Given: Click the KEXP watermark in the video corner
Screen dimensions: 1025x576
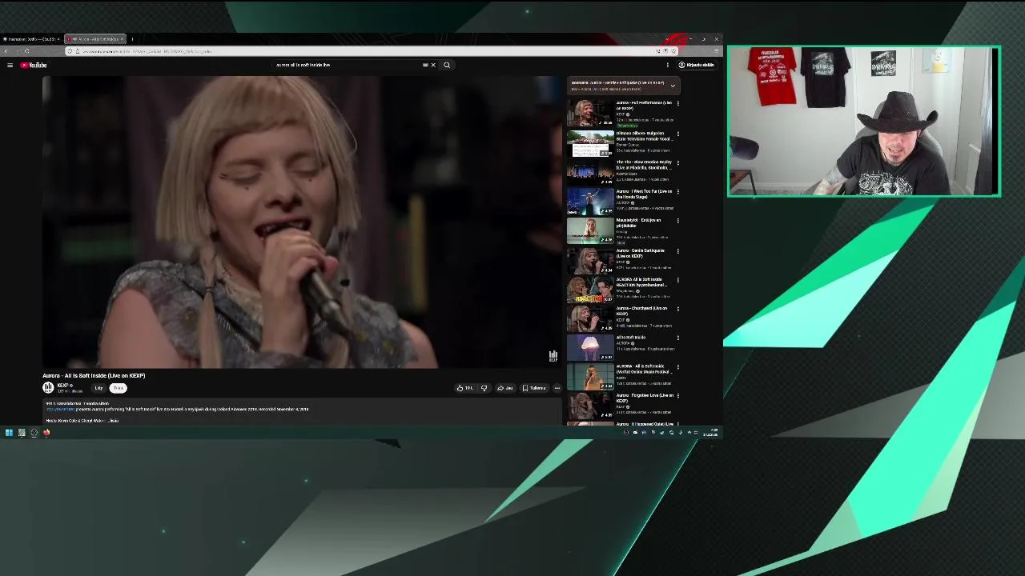Looking at the screenshot, I should 553,356.
